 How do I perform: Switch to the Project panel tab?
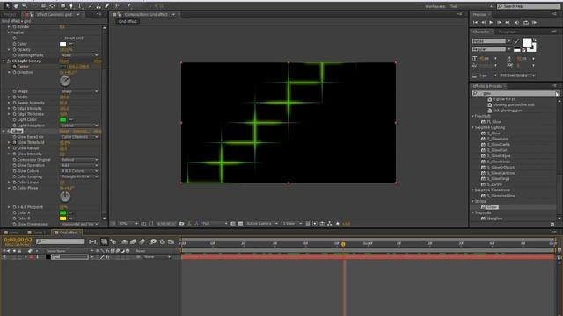(10, 14)
